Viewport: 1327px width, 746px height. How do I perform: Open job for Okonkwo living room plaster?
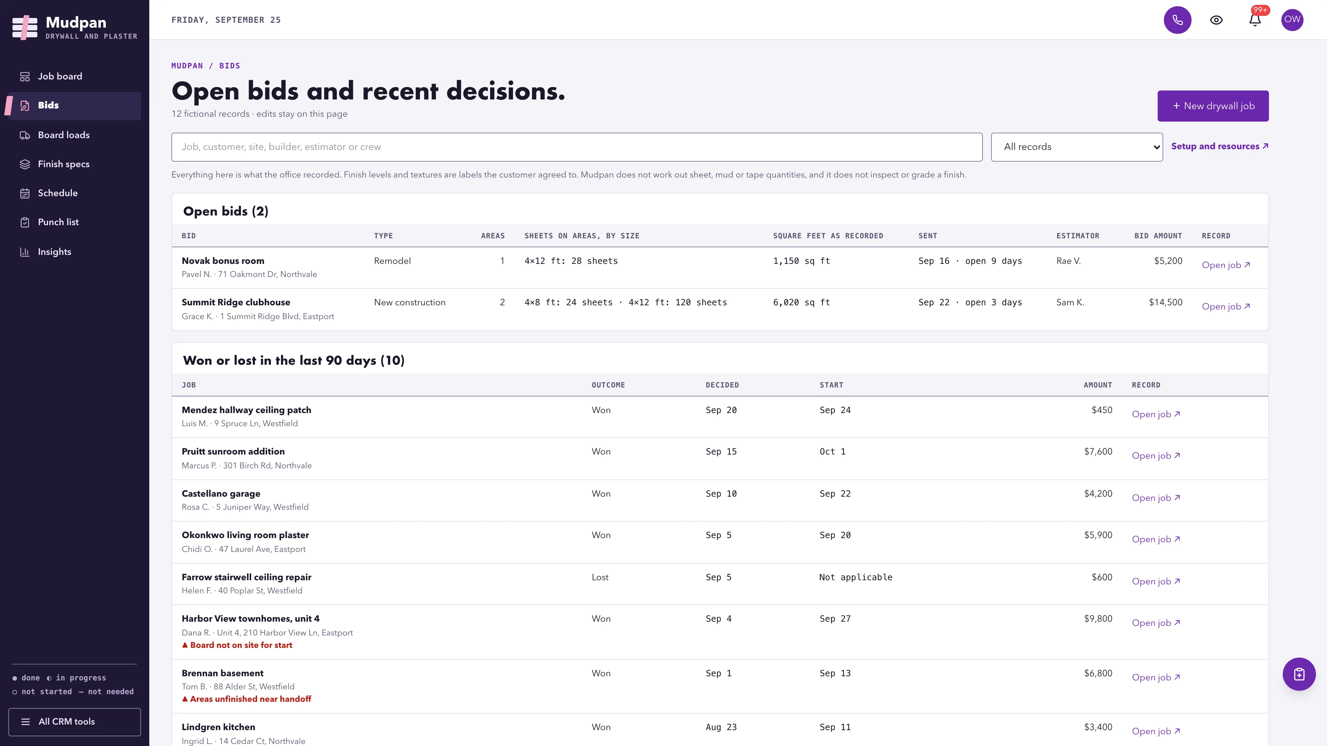[x=1156, y=539]
